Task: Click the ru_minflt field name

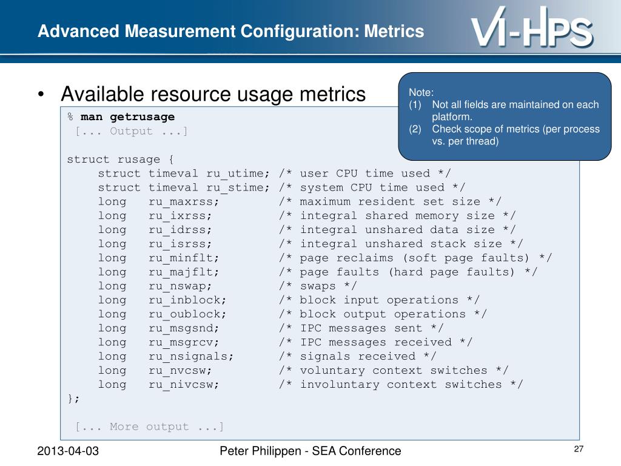Action: (184, 258)
